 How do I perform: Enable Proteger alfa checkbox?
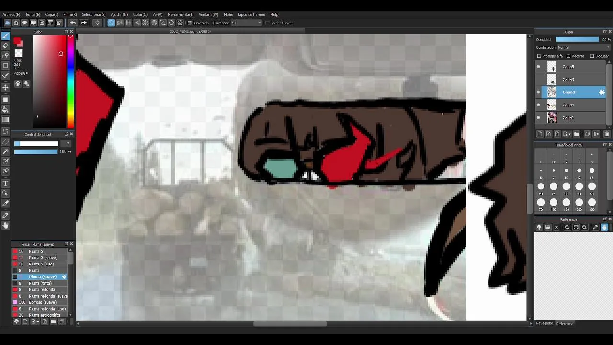coord(539,56)
